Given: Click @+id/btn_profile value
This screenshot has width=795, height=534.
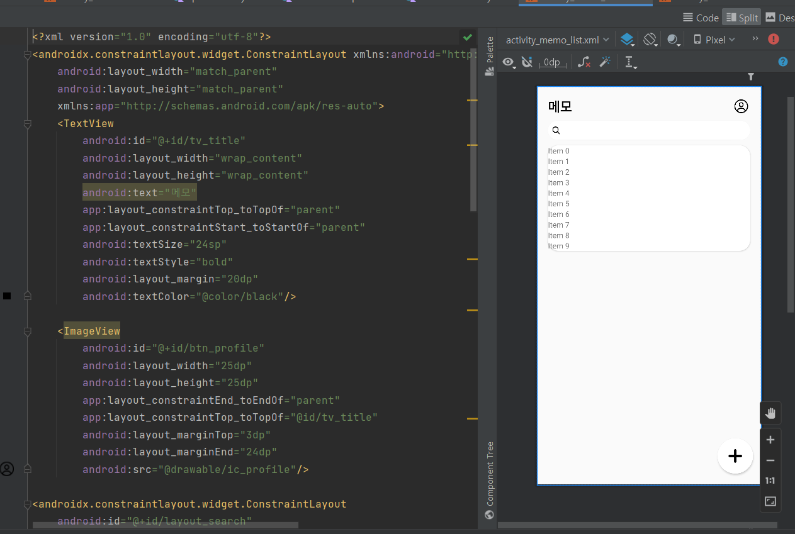Looking at the screenshot, I should click(x=208, y=348).
